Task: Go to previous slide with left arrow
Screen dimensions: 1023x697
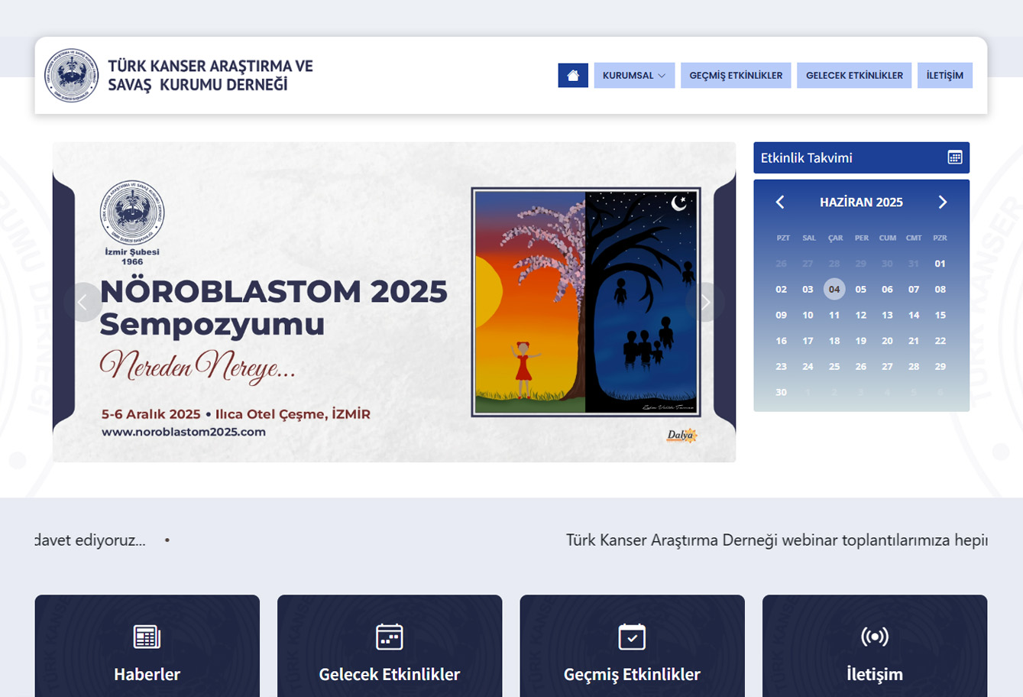Action: (83, 303)
